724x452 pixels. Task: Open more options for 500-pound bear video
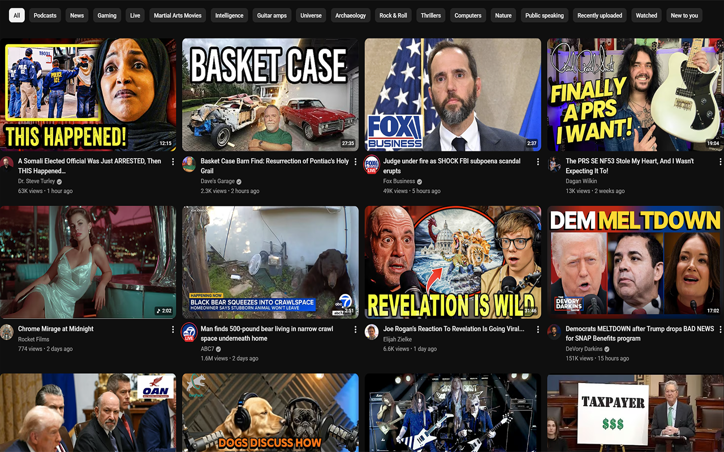point(356,329)
